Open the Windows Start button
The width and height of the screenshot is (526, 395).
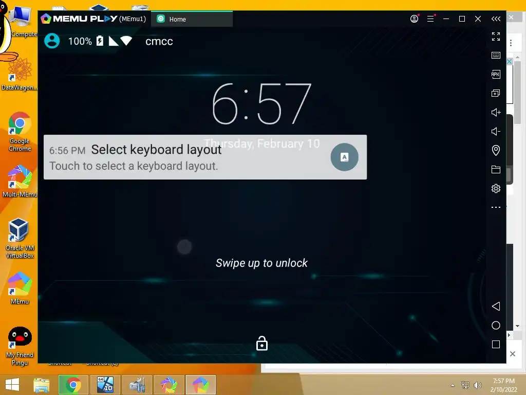click(x=12, y=385)
